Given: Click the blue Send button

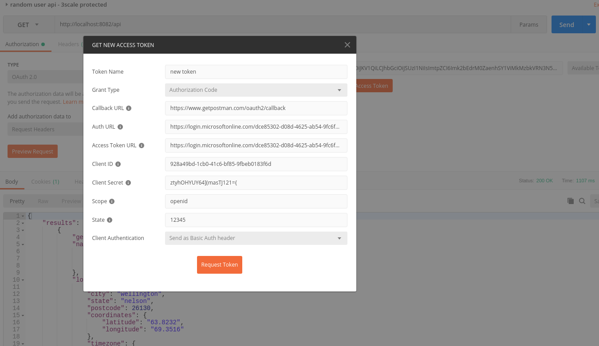Looking at the screenshot, I should 567,25.
